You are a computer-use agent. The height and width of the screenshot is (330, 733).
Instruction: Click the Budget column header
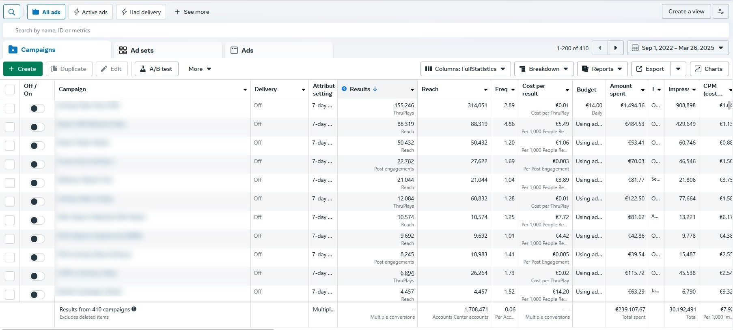click(586, 89)
